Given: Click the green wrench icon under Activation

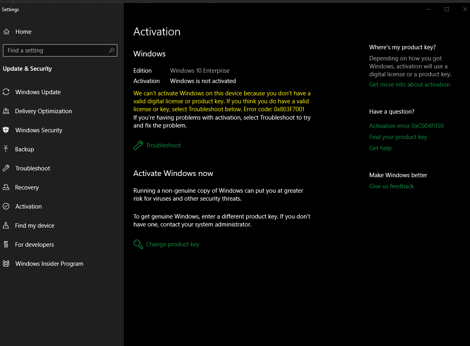Looking at the screenshot, I should coord(138,145).
